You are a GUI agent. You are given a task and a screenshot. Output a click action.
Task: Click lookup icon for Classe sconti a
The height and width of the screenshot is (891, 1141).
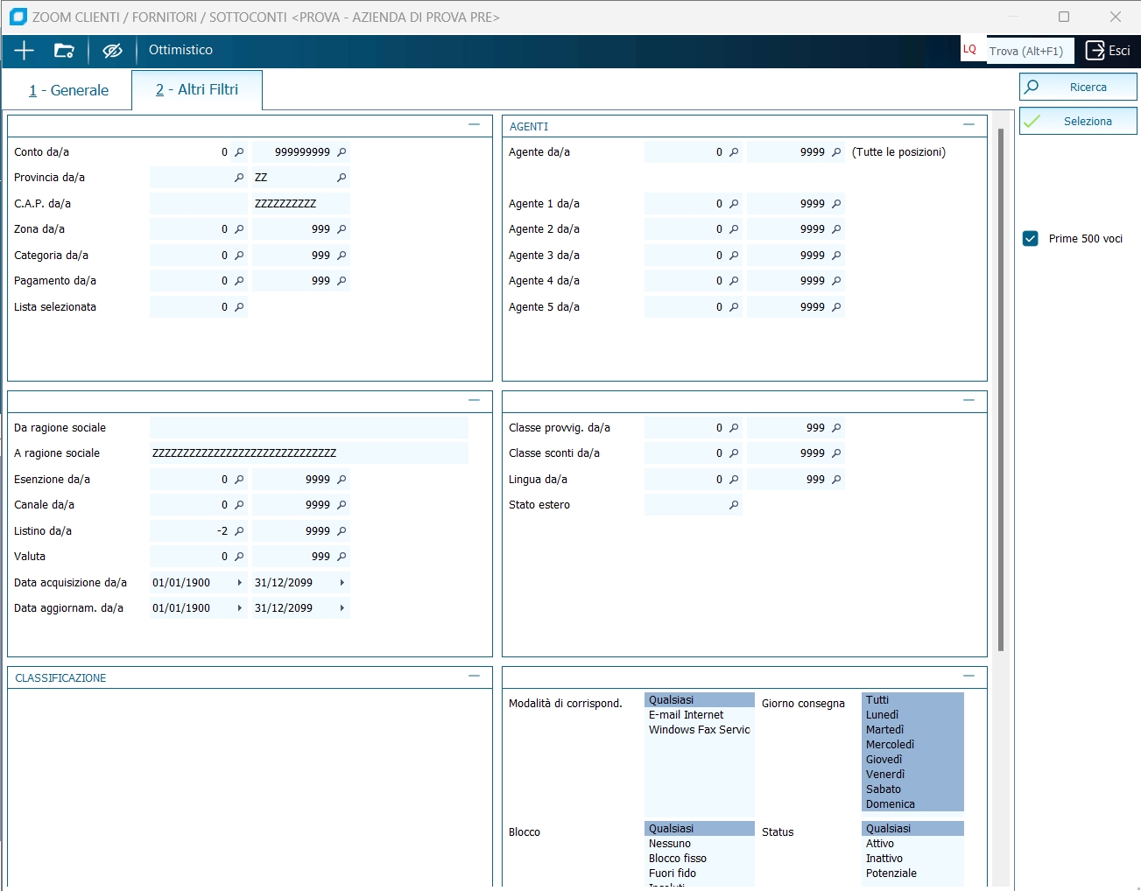[x=836, y=453]
